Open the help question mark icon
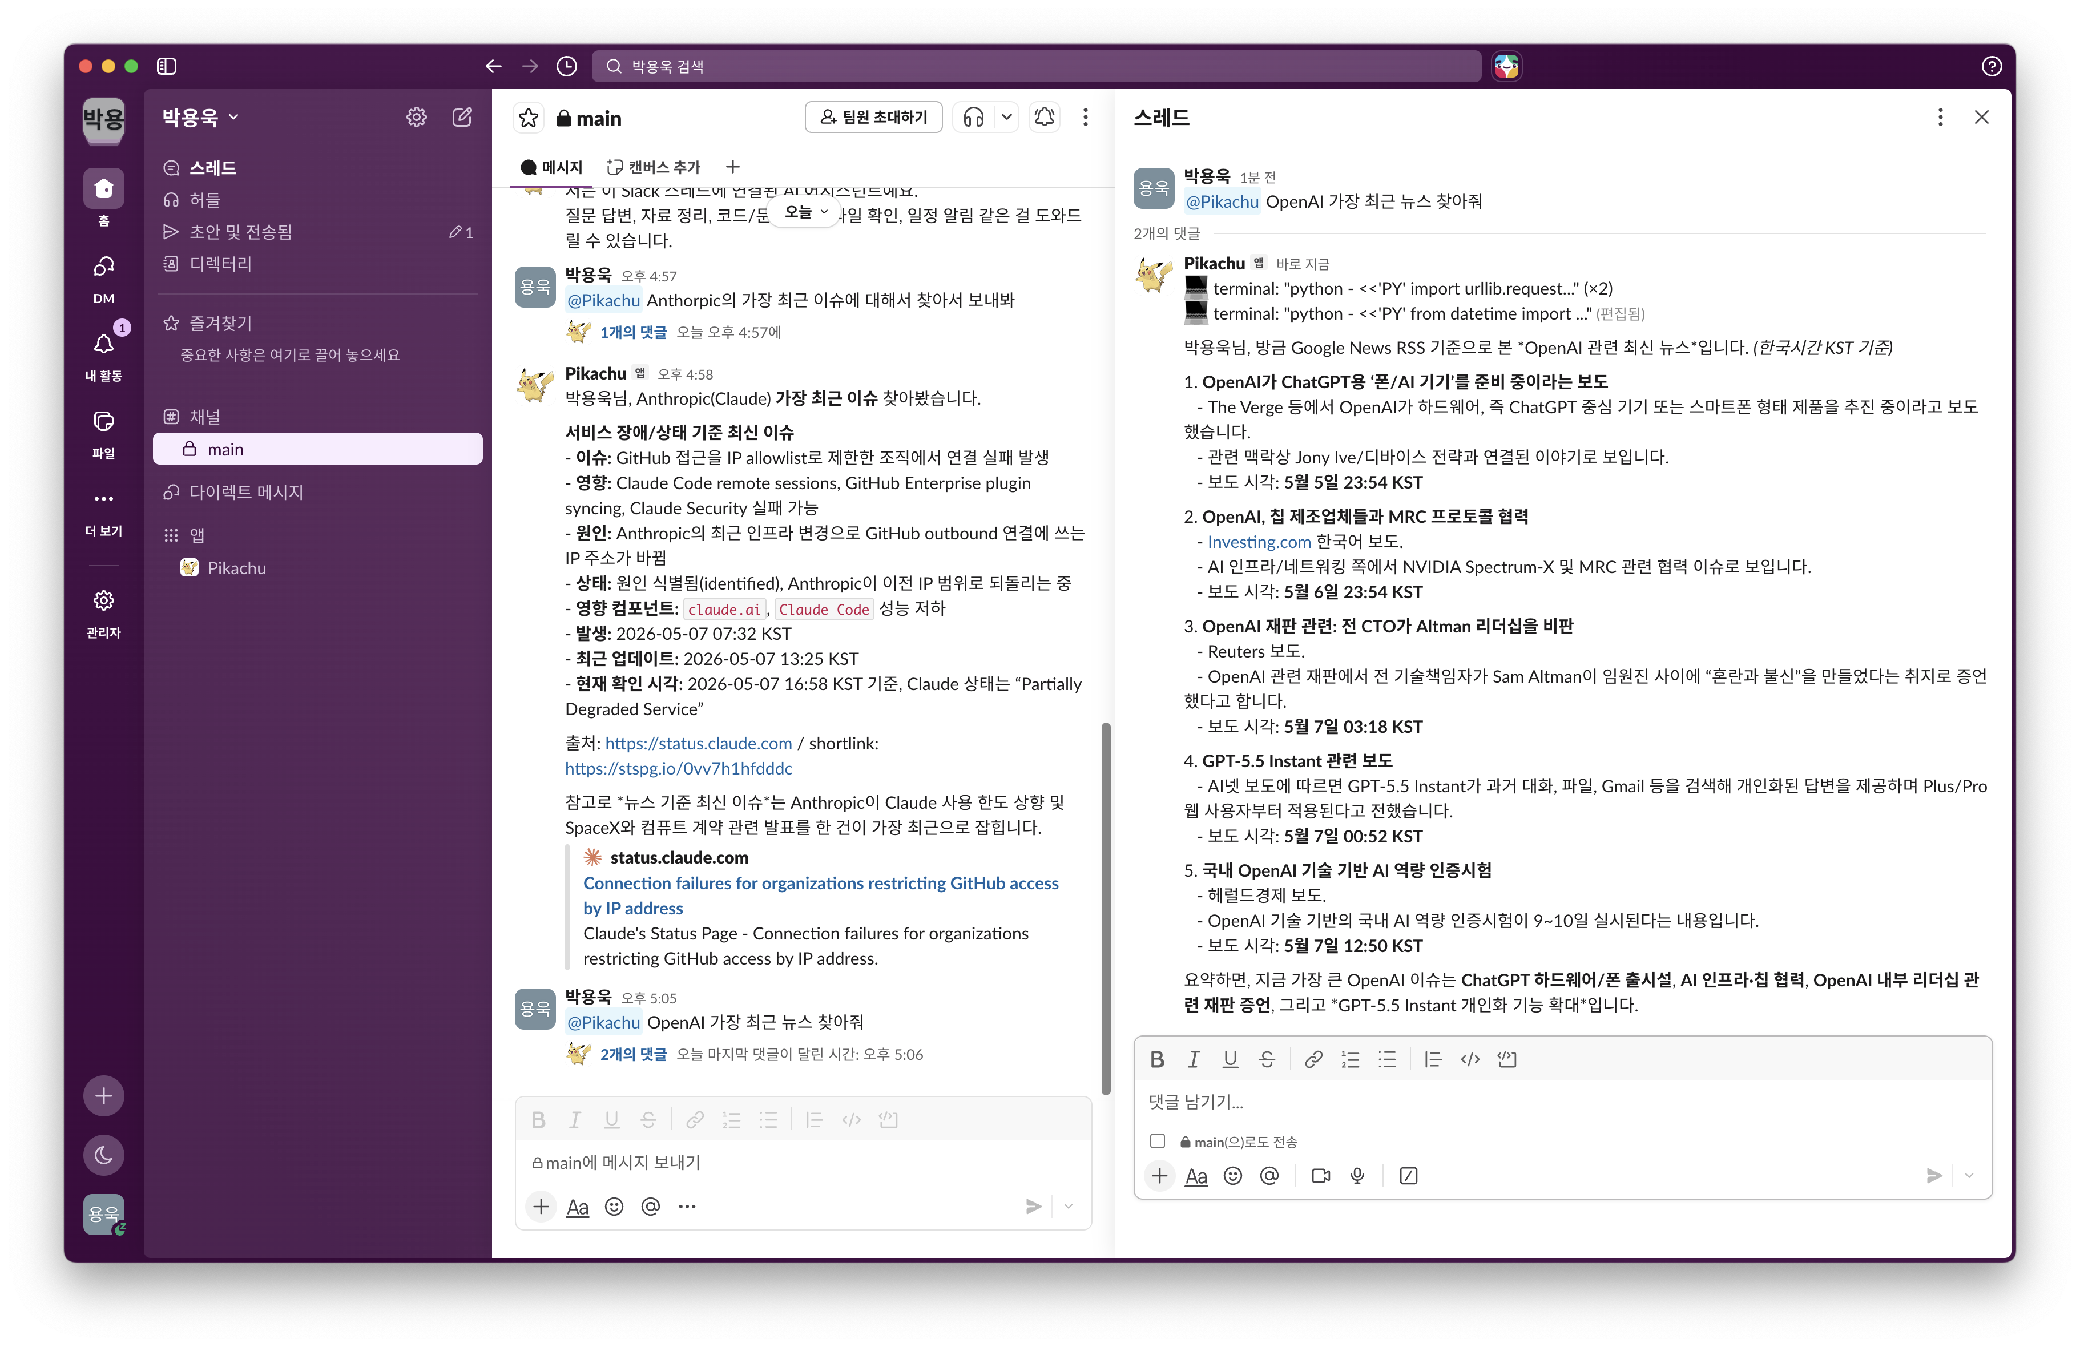This screenshot has height=1347, width=2080. click(x=1991, y=66)
